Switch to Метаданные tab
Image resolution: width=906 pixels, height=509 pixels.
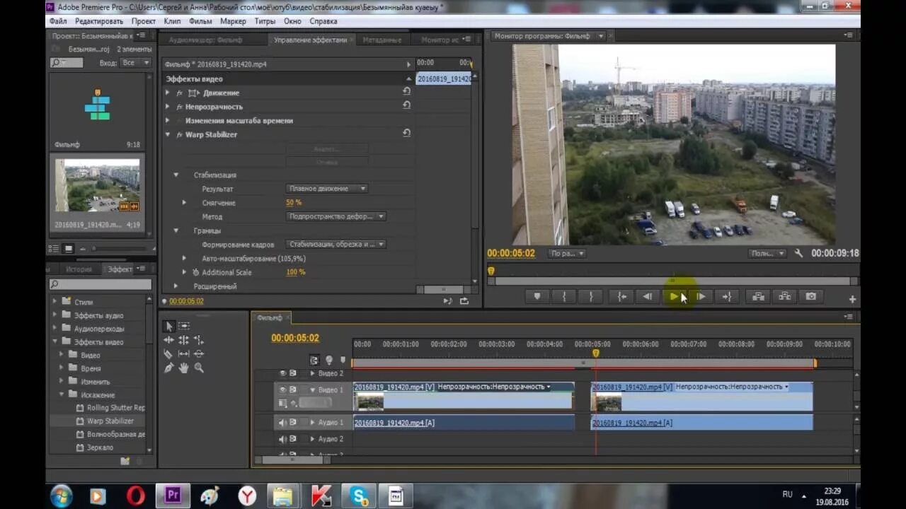pyautogui.click(x=382, y=40)
